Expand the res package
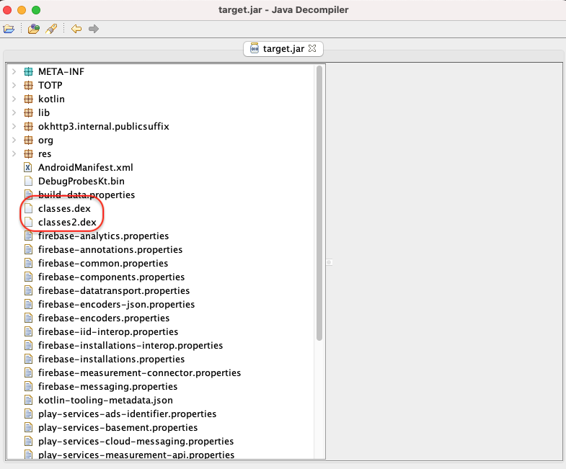The width and height of the screenshot is (566, 469). click(14, 153)
